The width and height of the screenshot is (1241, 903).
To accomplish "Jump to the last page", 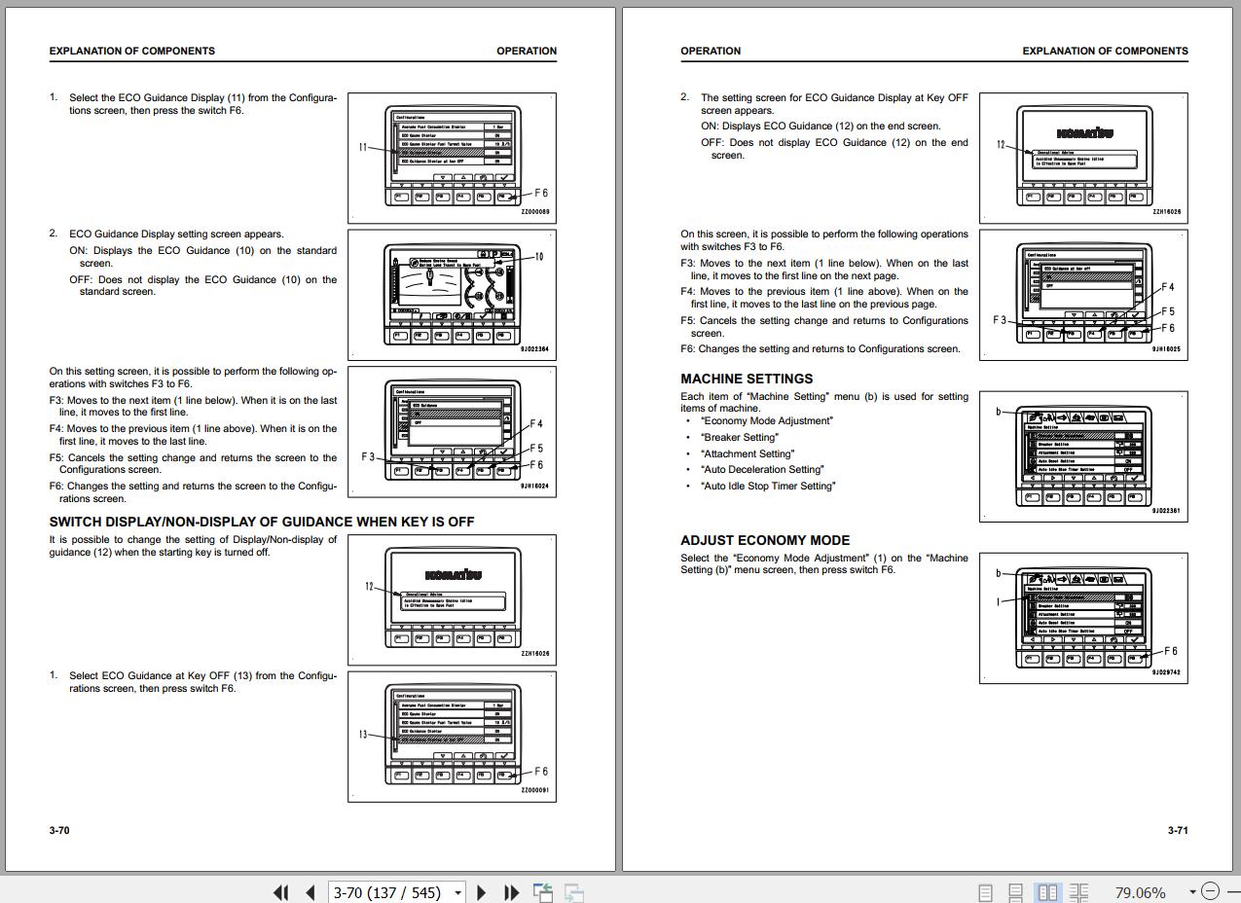I will click(x=511, y=892).
